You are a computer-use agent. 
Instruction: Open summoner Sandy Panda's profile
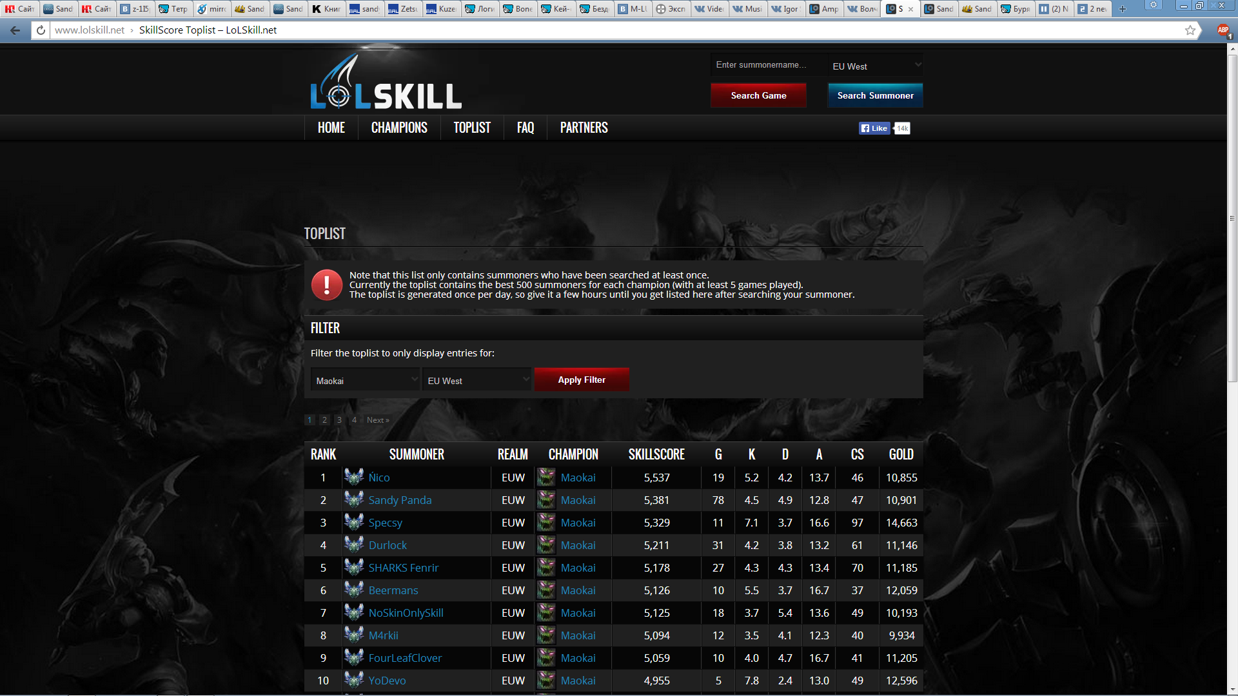click(x=400, y=500)
